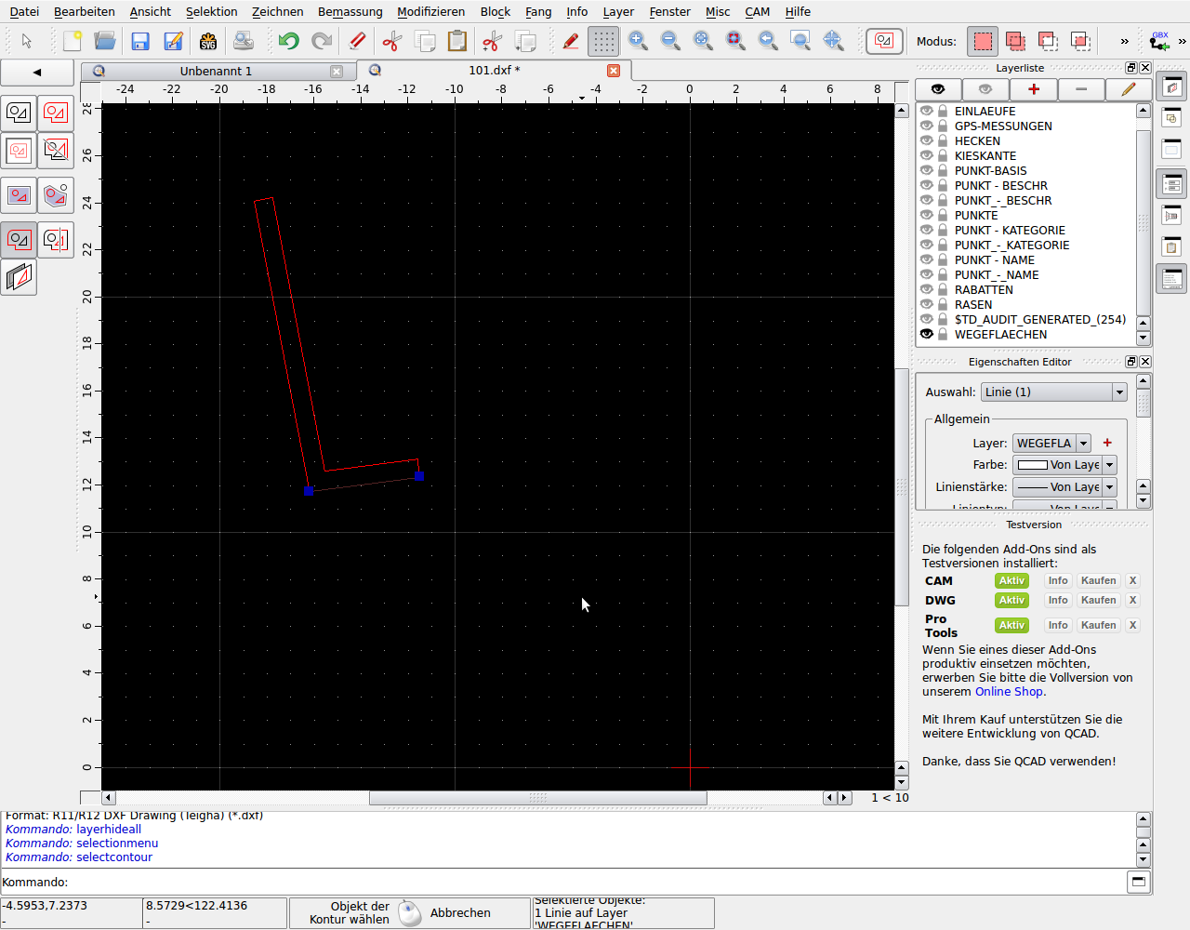Show the hidden RASEN layer
The image size is (1190, 930).
coord(927,305)
